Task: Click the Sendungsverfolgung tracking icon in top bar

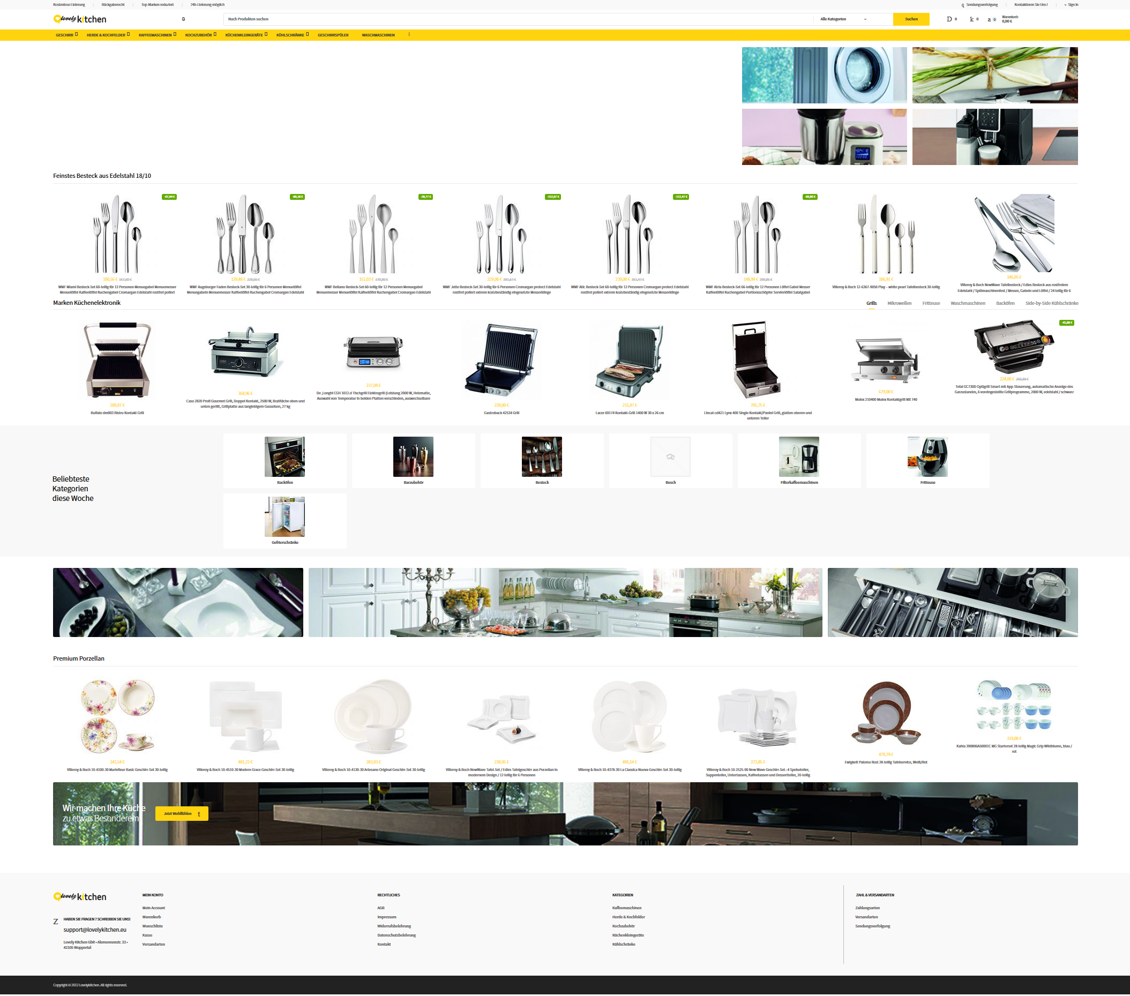Action: 962,5
